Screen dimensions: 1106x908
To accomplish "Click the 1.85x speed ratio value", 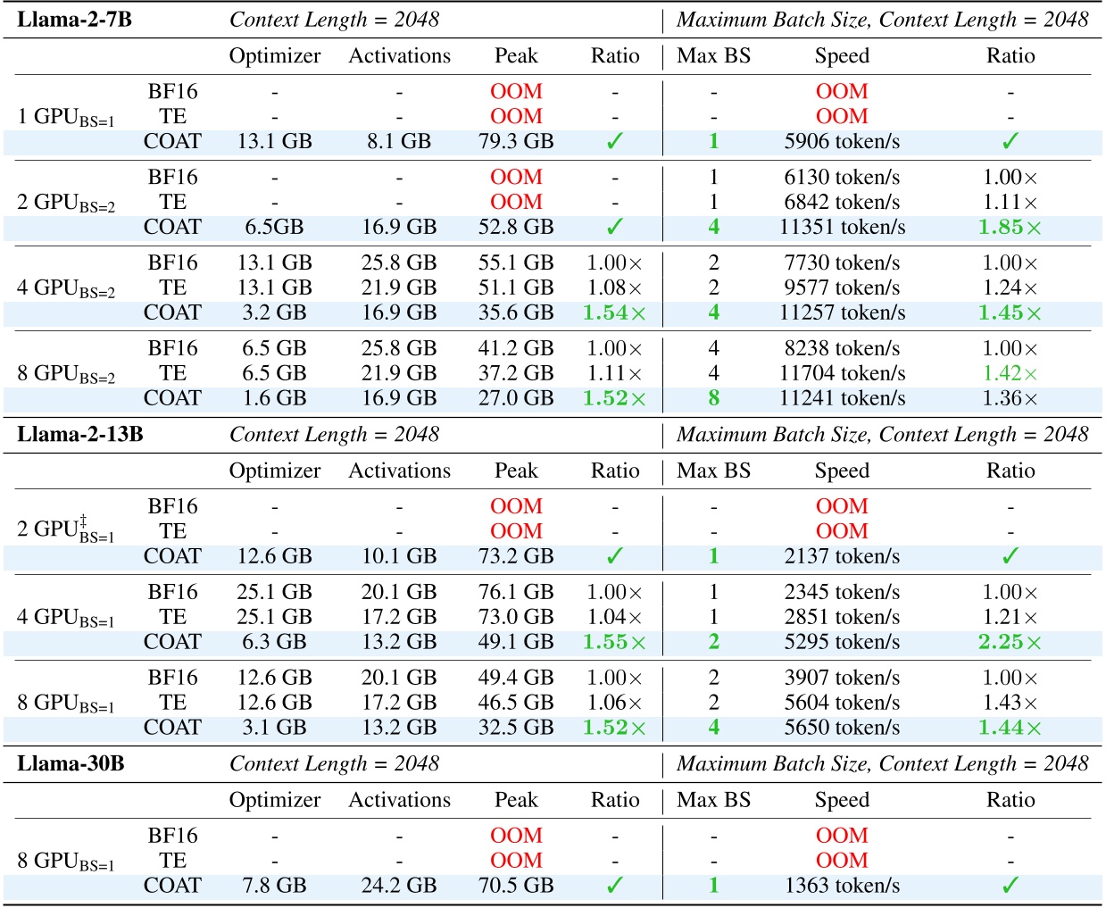I will point(1008,227).
